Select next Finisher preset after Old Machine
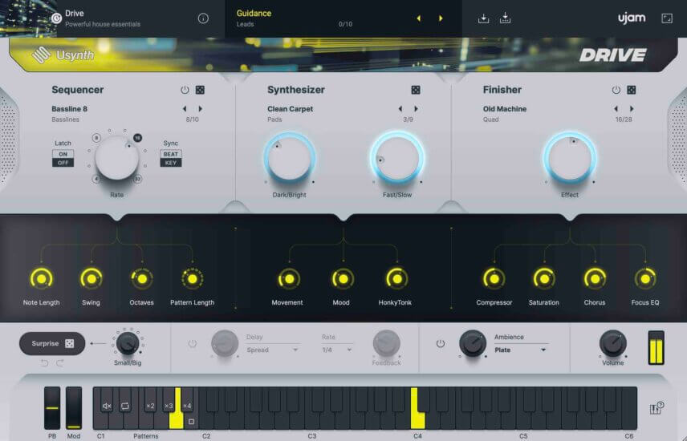The image size is (687, 441). pyautogui.click(x=632, y=108)
